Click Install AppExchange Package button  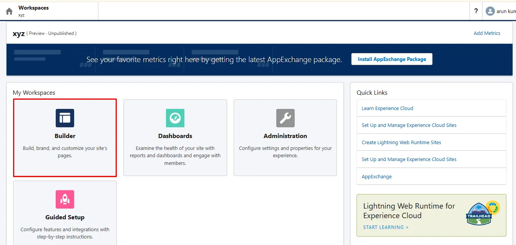pyautogui.click(x=392, y=59)
